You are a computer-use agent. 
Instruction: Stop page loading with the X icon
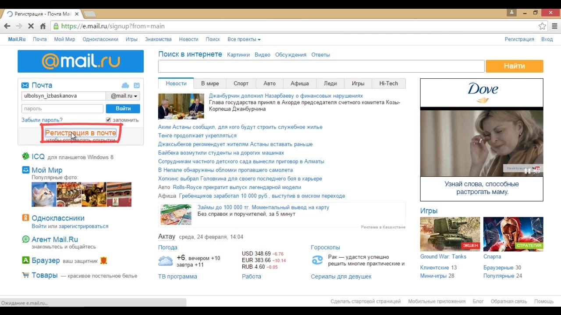pyautogui.click(x=31, y=26)
